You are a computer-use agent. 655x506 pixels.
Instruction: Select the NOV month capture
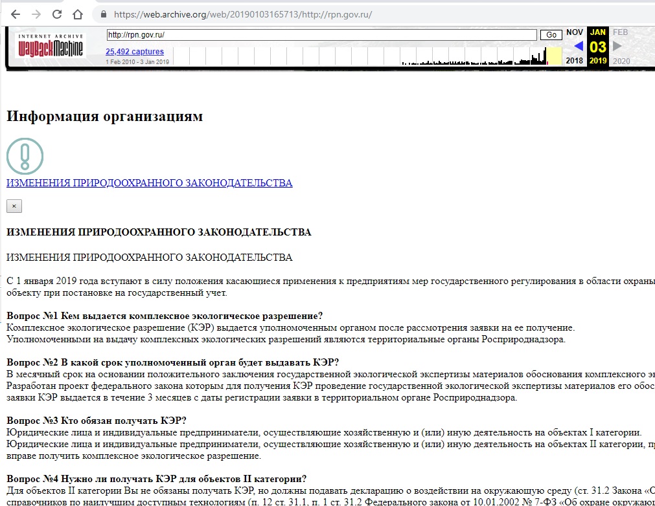575,32
